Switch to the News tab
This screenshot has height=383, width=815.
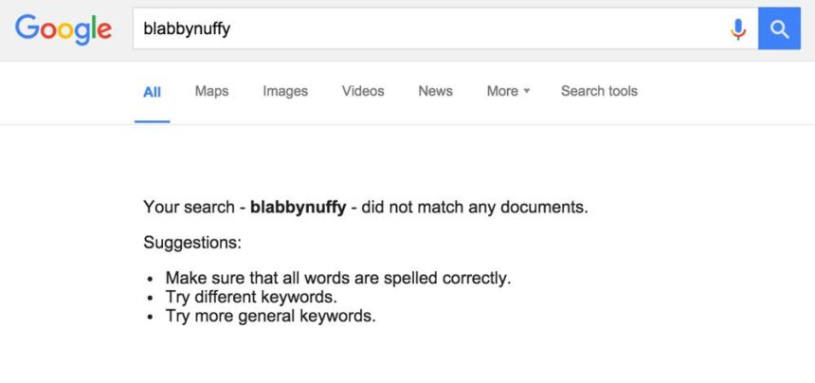[x=435, y=91]
